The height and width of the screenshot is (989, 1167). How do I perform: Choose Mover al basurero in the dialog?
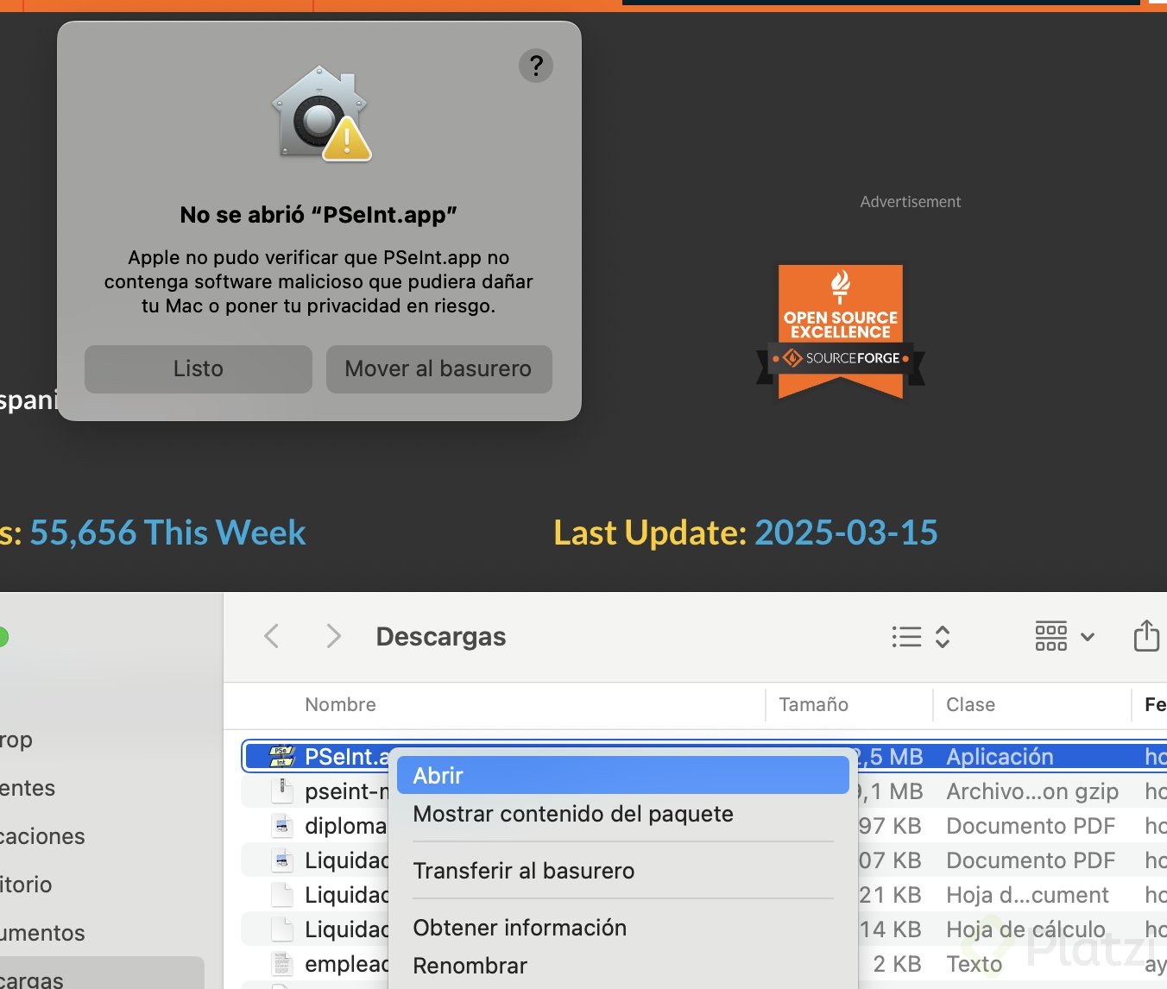click(438, 369)
